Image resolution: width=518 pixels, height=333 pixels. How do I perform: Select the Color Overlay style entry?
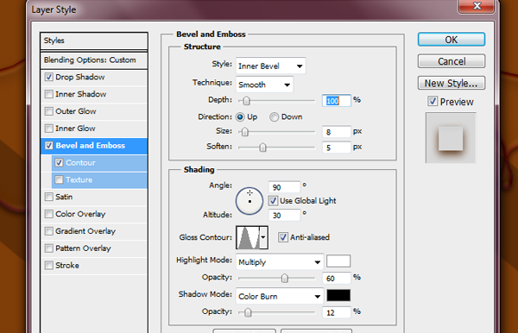click(x=80, y=214)
